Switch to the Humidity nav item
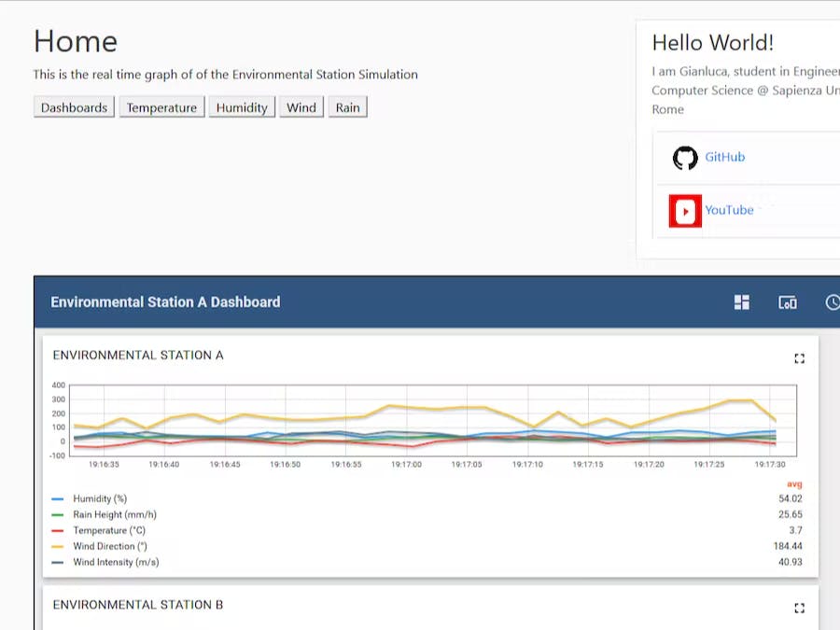 coord(241,106)
